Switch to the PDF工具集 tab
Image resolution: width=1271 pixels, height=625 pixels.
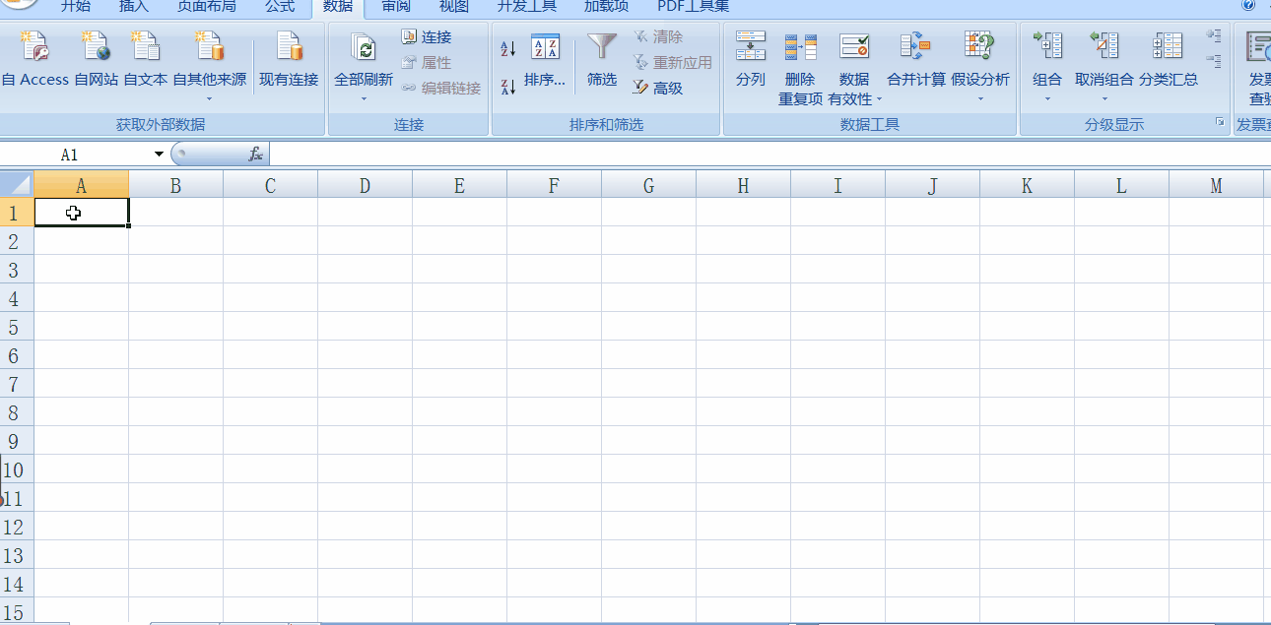click(694, 7)
